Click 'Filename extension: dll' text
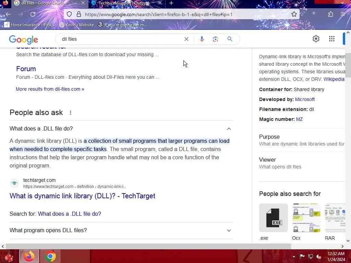351x263 pixels. coord(286,109)
